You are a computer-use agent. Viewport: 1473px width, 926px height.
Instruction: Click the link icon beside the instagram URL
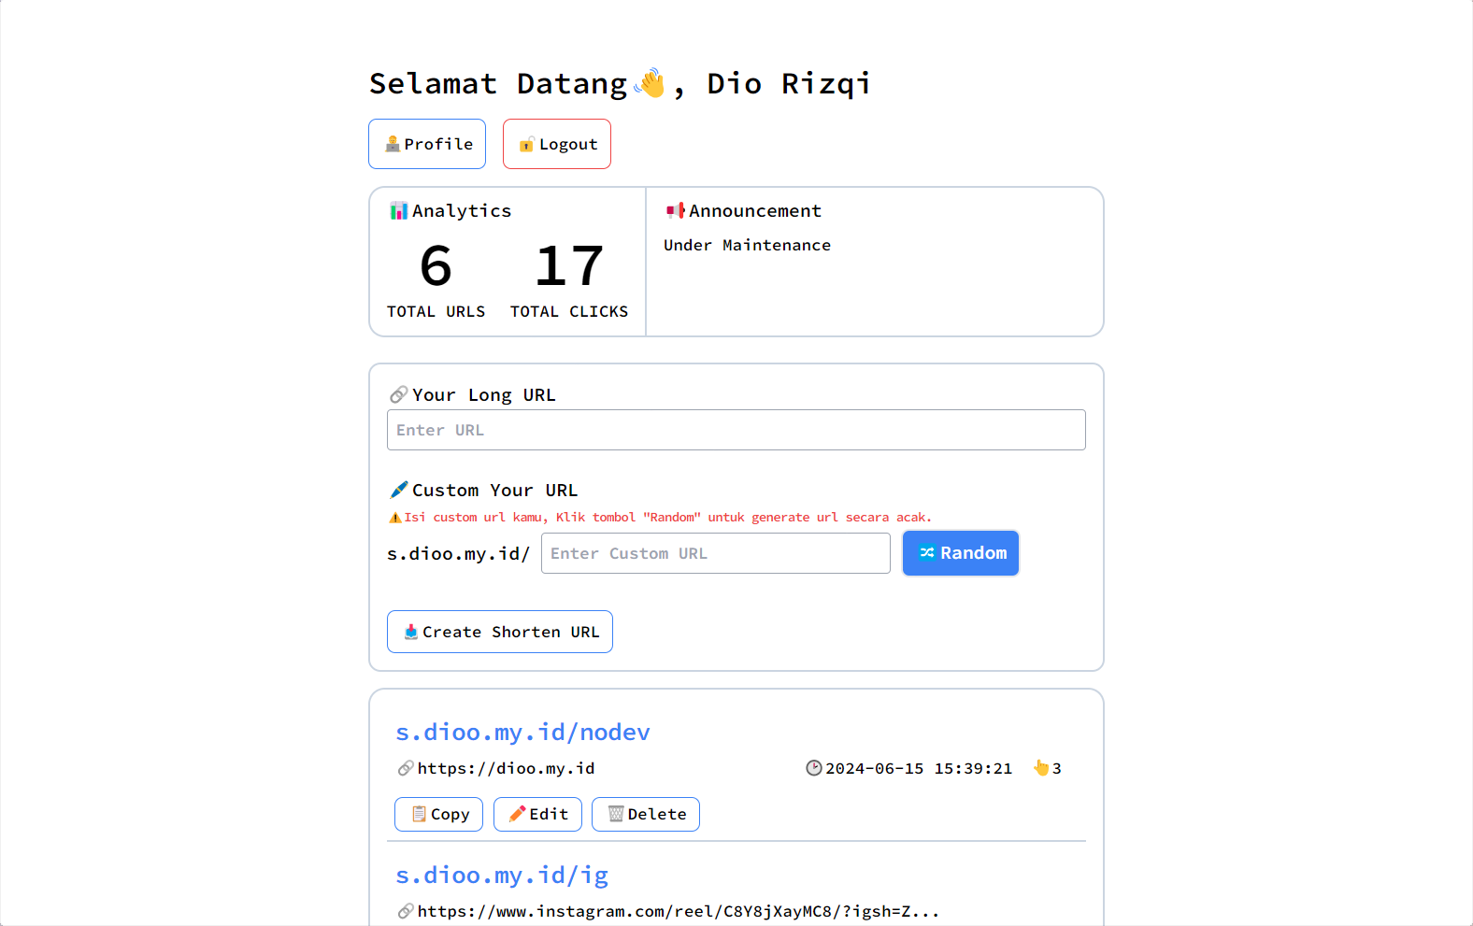[406, 911]
